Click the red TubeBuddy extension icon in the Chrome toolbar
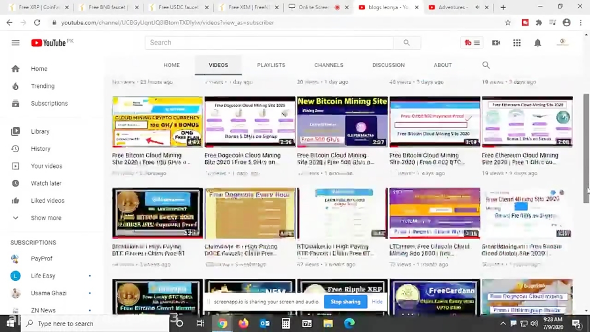This screenshot has width=590, height=332. (x=525, y=22)
